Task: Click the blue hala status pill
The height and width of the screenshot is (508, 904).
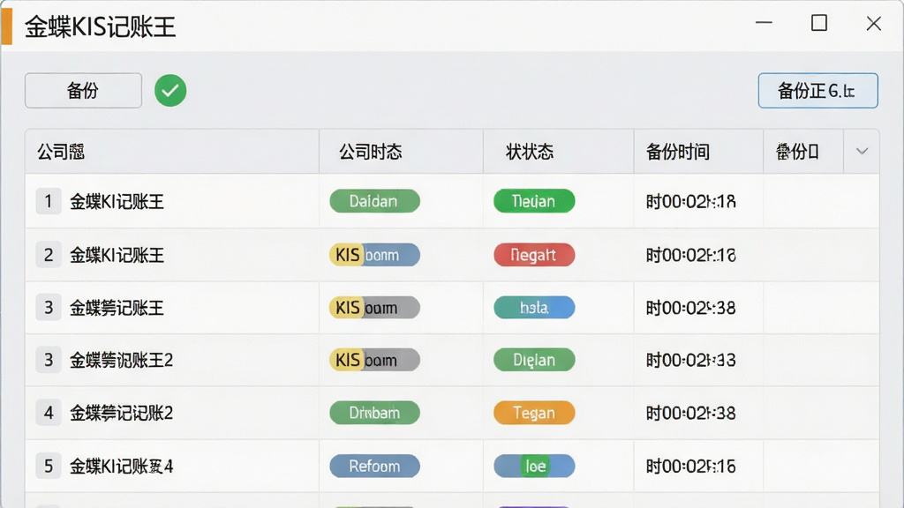Action: click(x=534, y=308)
